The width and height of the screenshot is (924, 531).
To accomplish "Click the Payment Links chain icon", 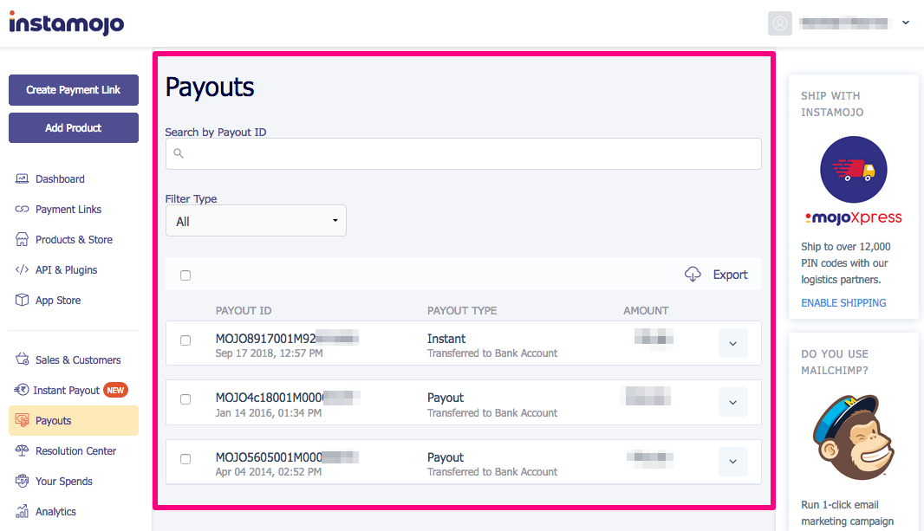I will coord(22,209).
